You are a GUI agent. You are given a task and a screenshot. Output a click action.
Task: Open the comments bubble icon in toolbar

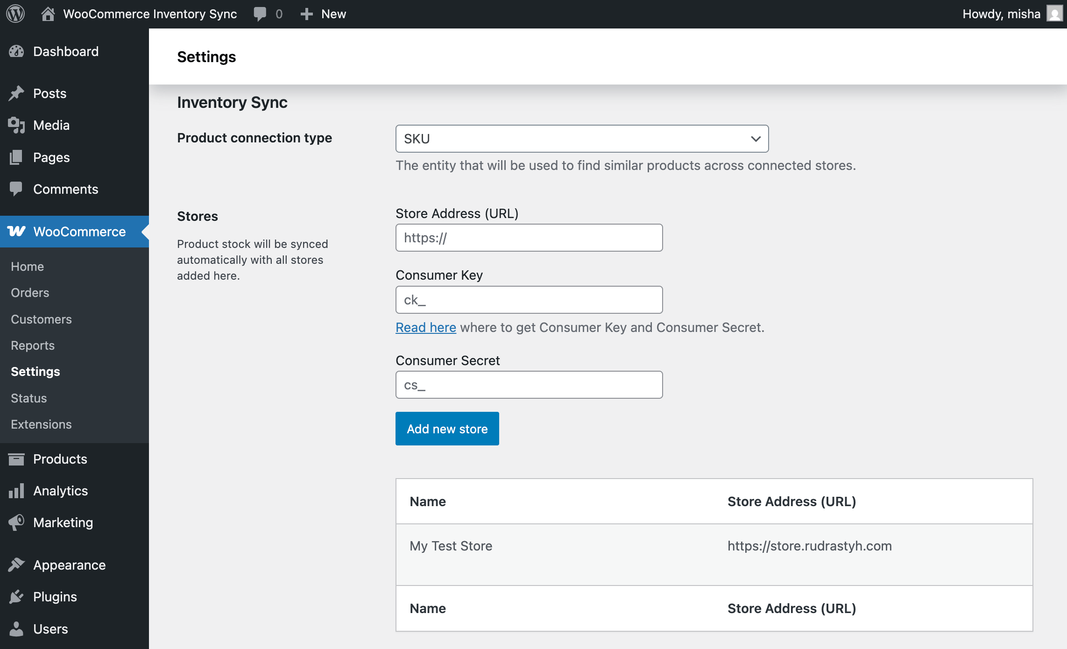(260, 14)
